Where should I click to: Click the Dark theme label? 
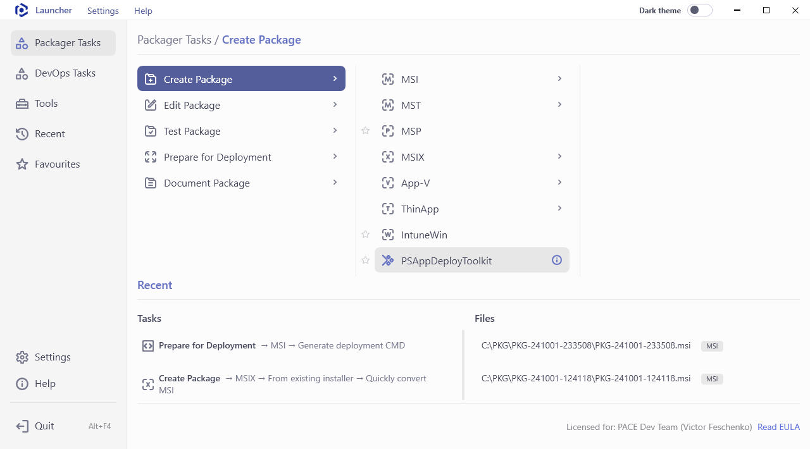coord(660,11)
